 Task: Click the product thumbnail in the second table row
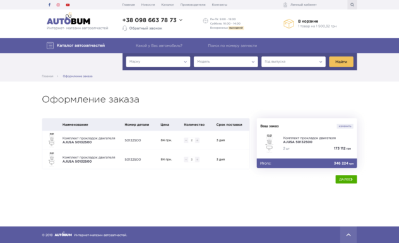coord(52,159)
